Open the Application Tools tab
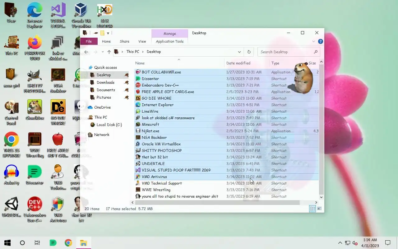Screen dimensions: 398x249 (x=170, y=41)
